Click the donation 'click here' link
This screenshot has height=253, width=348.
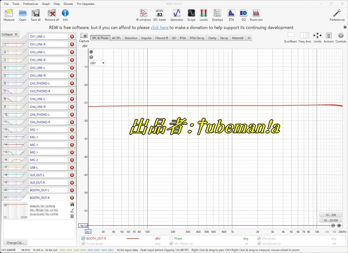pos(159,27)
